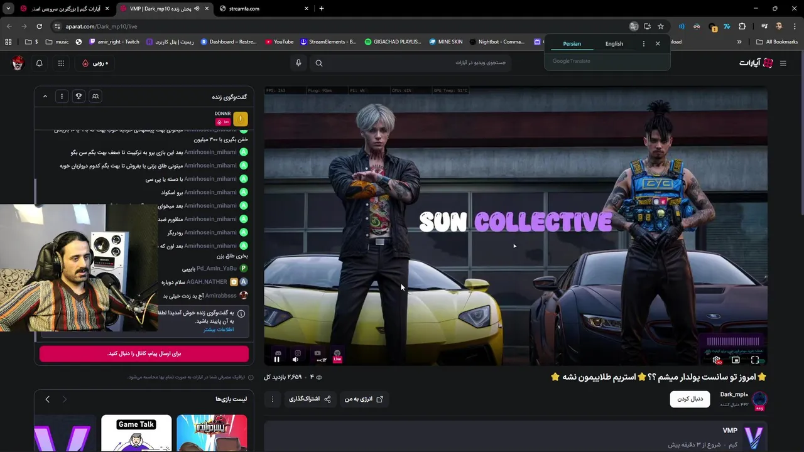Open Aparat apps grid menu
Image resolution: width=804 pixels, height=452 pixels.
point(61,63)
